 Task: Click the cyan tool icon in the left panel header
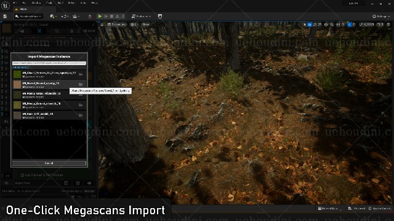click(39, 31)
